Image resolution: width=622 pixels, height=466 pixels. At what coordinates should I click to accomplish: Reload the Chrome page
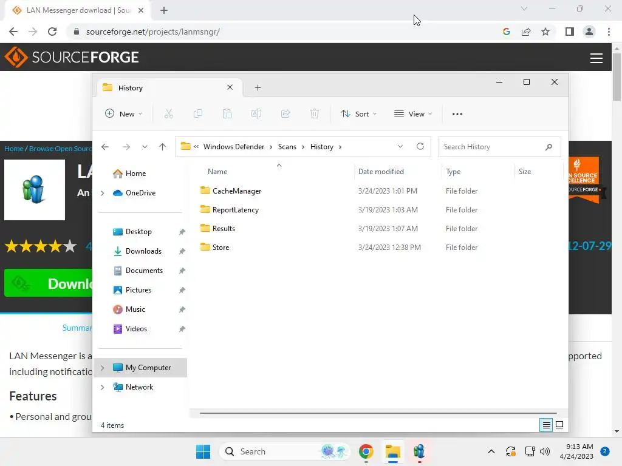click(52, 32)
